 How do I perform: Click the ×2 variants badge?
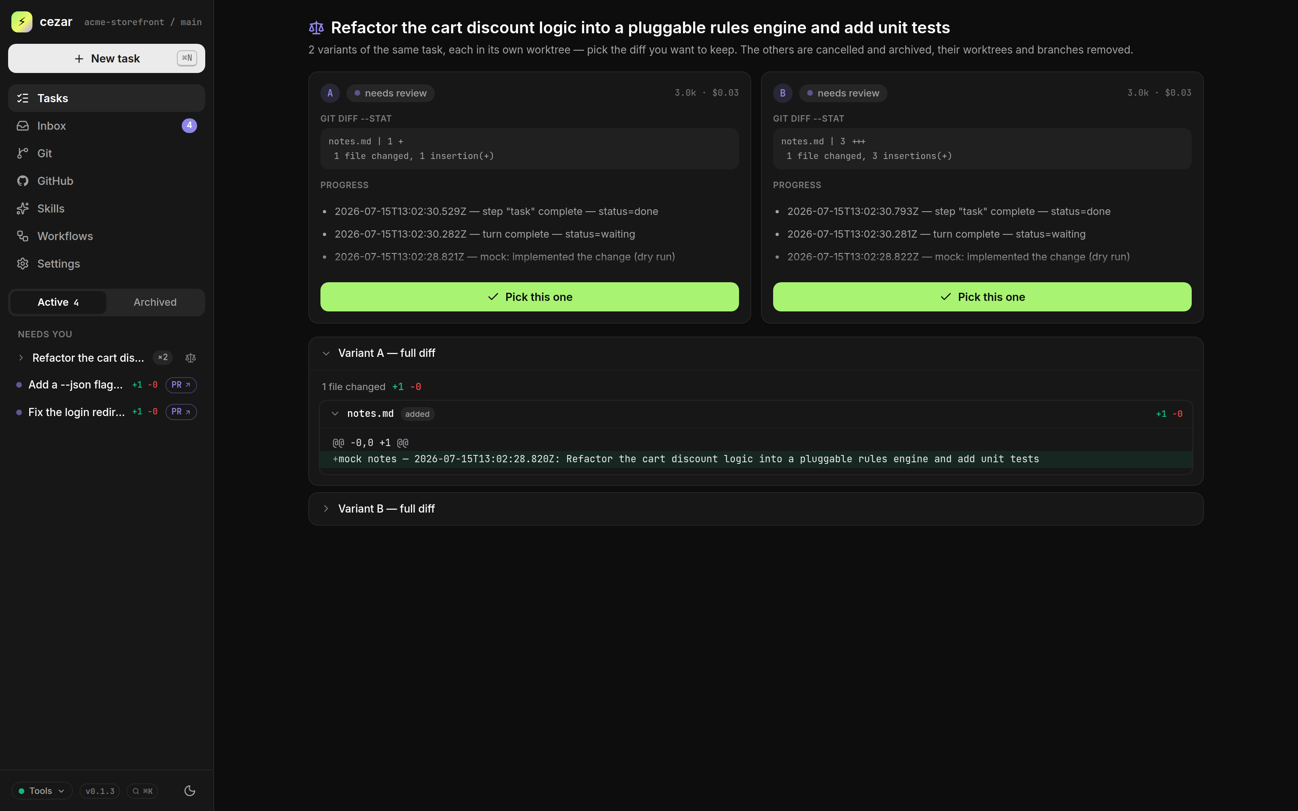click(x=163, y=357)
